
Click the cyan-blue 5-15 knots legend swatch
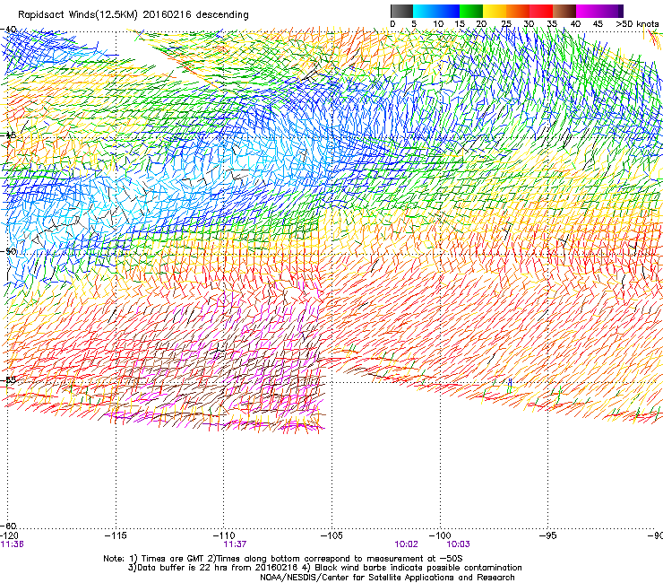436,11
